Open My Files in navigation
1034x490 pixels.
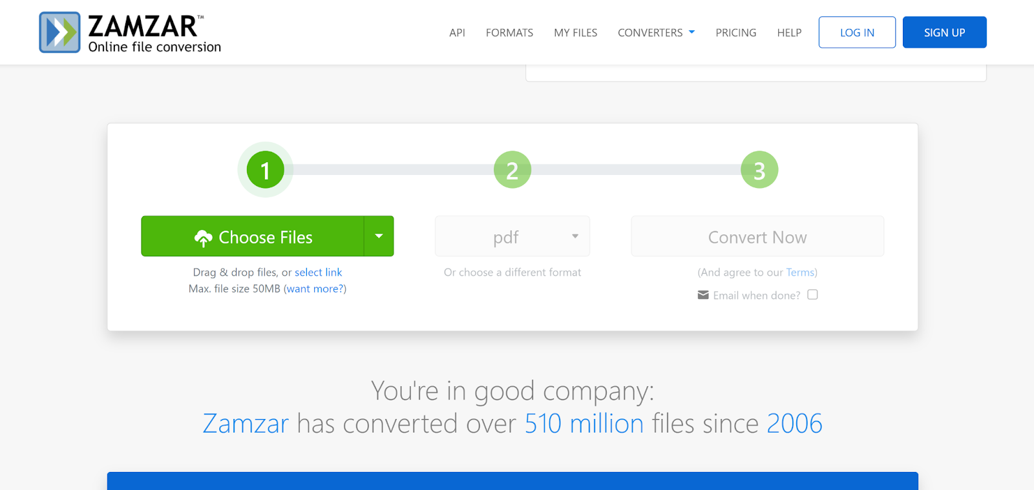pyautogui.click(x=575, y=32)
